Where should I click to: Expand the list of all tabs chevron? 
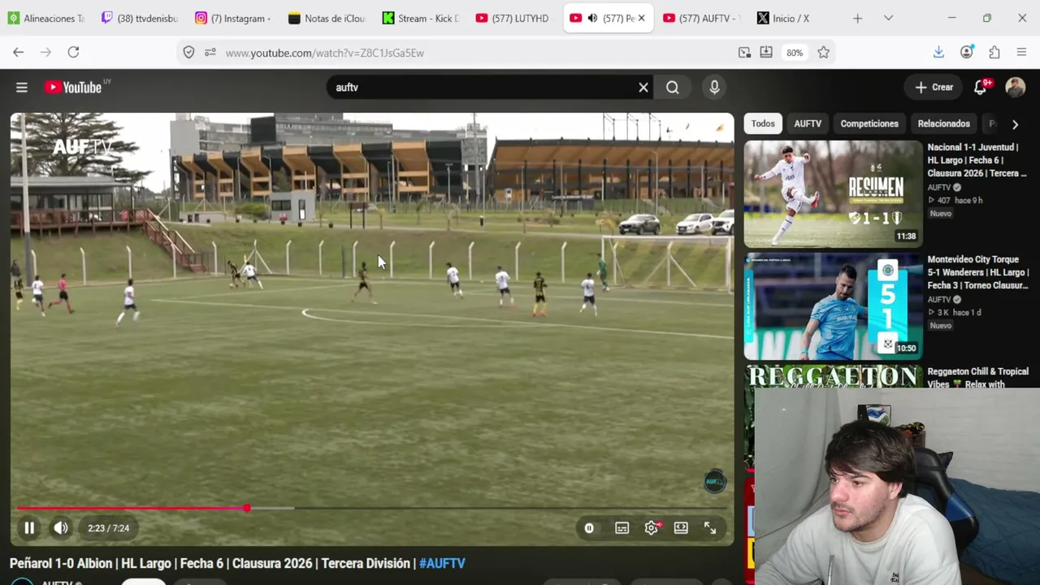(x=888, y=18)
